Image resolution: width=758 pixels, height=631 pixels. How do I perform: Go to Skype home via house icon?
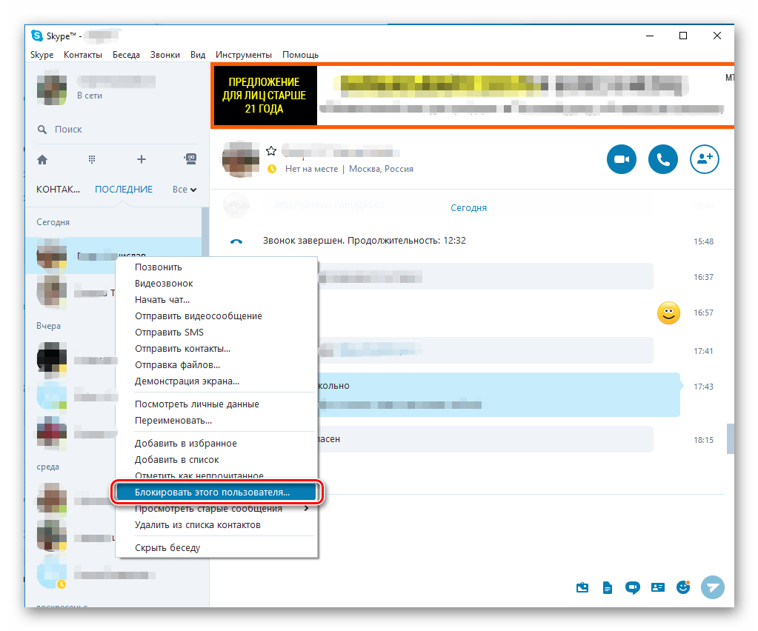coord(42,159)
